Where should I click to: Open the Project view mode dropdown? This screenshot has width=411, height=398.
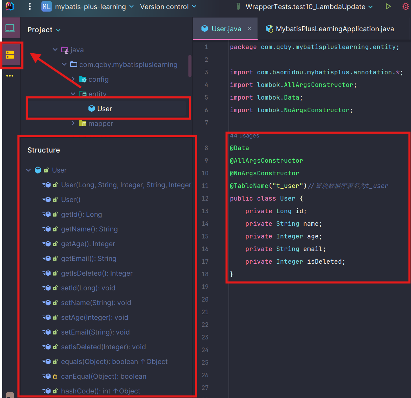44,30
